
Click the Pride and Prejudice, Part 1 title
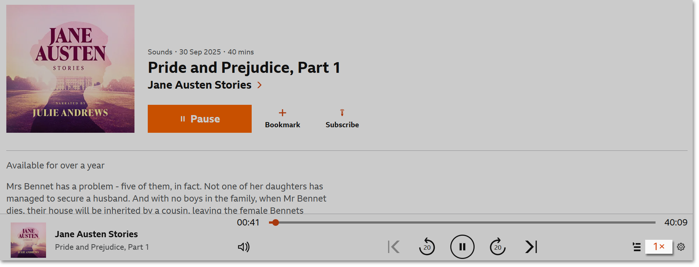coord(244,67)
